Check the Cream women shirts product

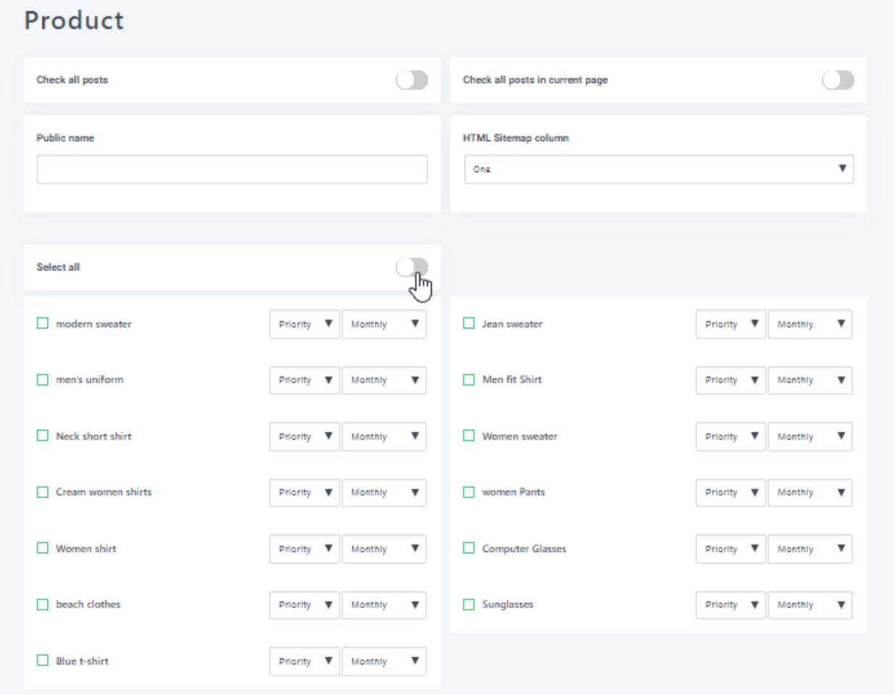(43, 492)
